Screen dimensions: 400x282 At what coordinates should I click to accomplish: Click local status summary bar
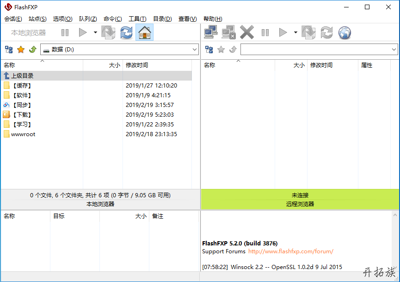(100, 195)
